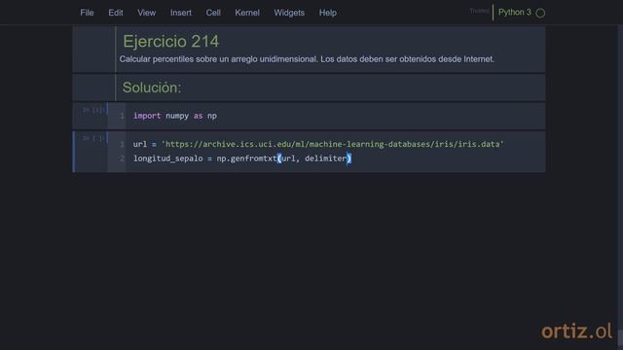Click the kernel idle status circle icon

click(540, 13)
